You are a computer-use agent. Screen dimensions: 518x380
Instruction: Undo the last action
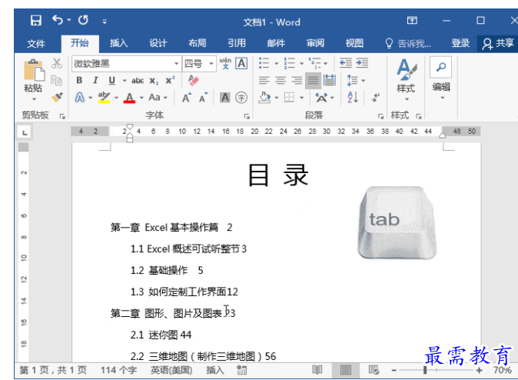[58, 20]
